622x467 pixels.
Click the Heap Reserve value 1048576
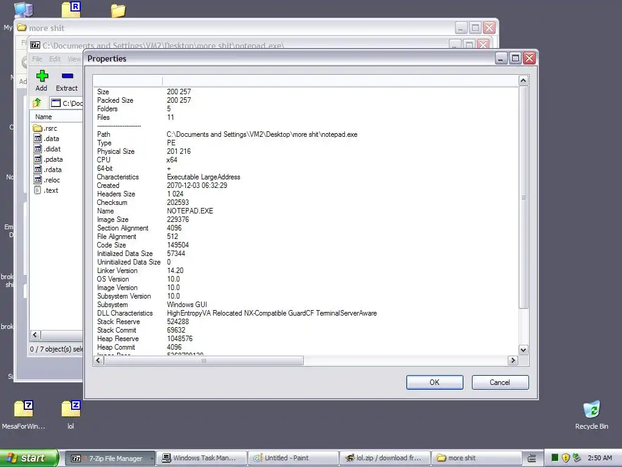180,338
